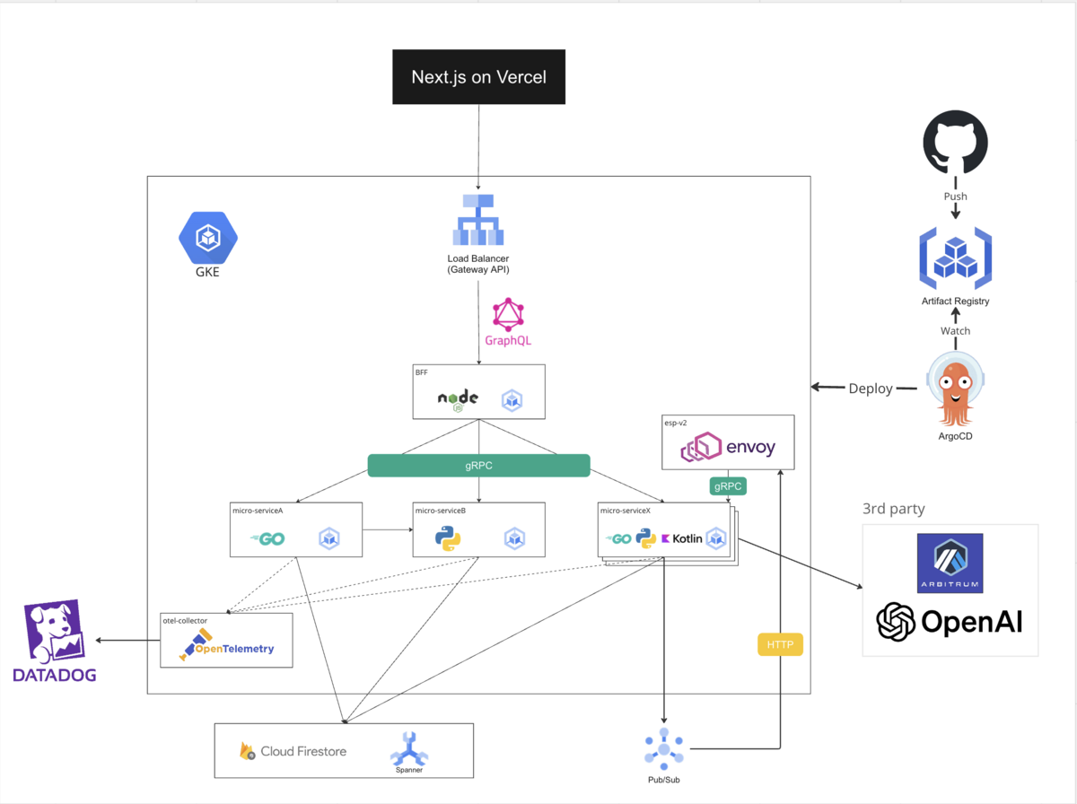The image size is (1077, 804).
Task: Click the Load Balancer icon
Action: point(478,220)
